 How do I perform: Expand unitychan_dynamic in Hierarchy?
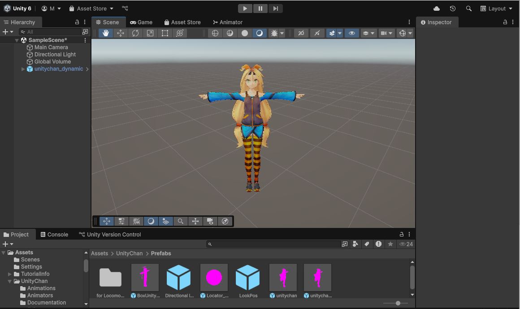[23, 69]
